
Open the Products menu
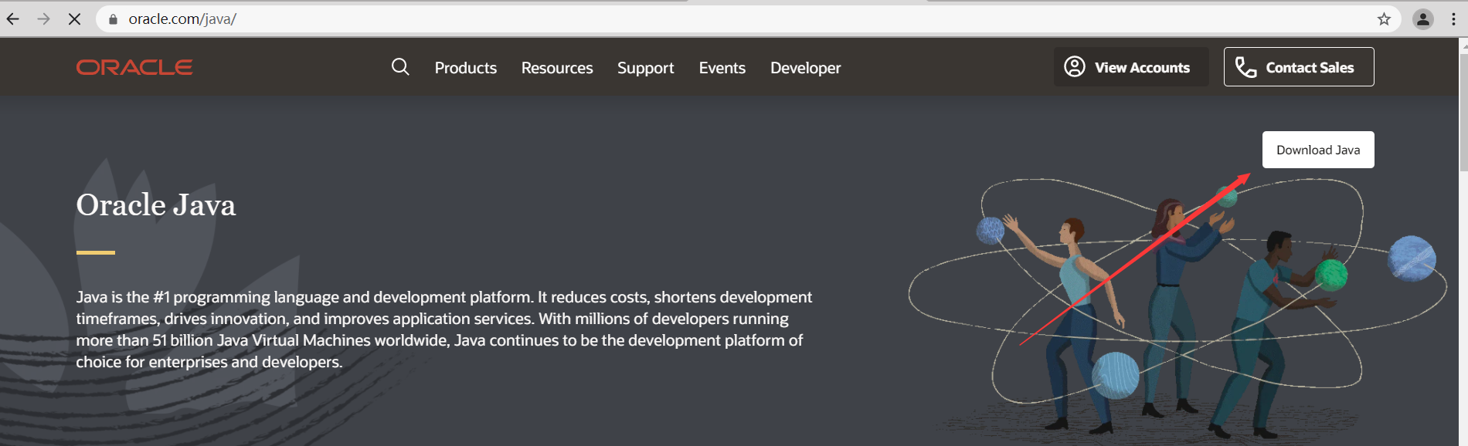(466, 68)
